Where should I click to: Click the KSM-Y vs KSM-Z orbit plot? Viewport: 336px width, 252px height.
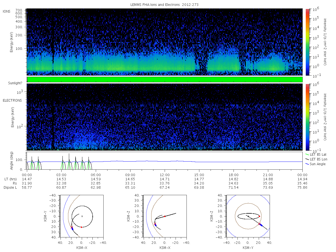pyautogui.click(x=248, y=216)
